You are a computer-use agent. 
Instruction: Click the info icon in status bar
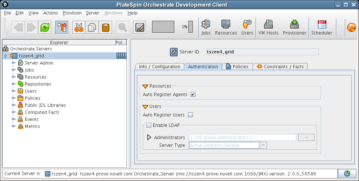point(347,174)
